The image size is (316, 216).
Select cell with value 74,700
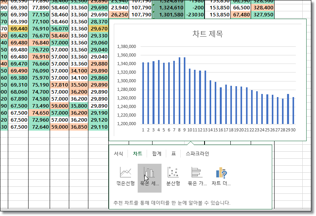[x=39, y=92]
